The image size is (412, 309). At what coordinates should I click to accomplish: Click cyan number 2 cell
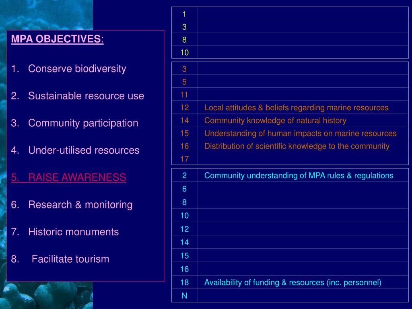click(184, 175)
